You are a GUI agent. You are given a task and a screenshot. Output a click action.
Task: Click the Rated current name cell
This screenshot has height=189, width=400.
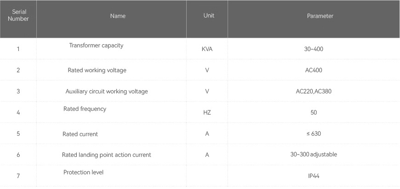tap(80, 134)
